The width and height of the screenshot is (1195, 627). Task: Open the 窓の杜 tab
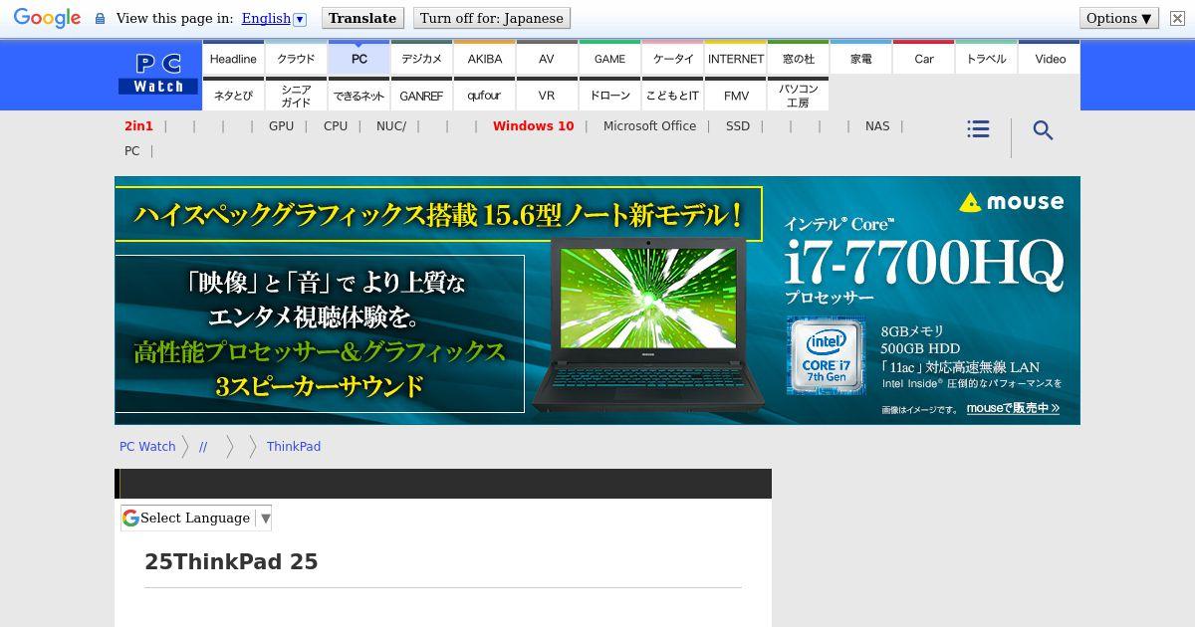tap(798, 59)
